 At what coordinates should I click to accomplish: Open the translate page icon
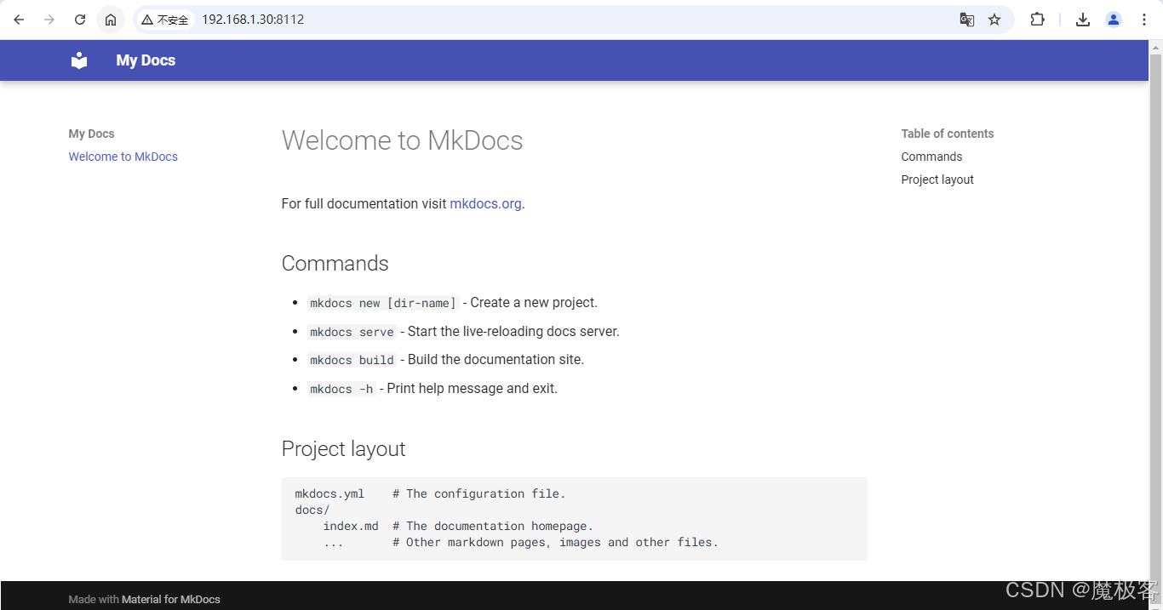(967, 20)
